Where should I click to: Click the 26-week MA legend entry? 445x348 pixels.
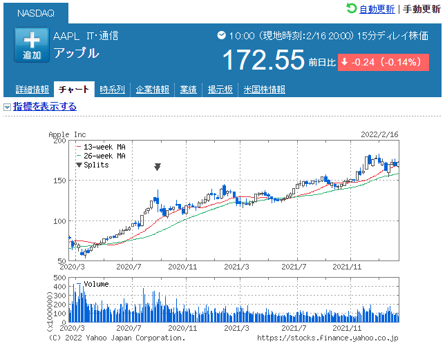pyautogui.click(x=101, y=156)
